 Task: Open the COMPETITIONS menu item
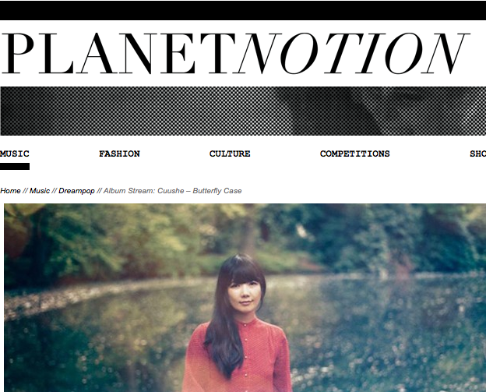point(354,154)
